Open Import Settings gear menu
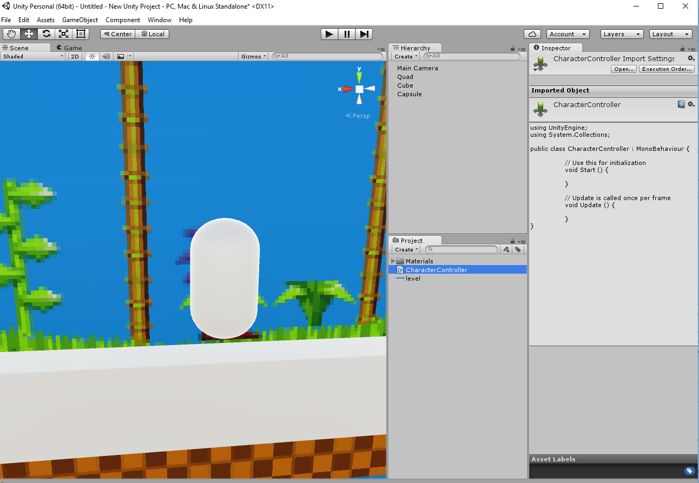The image size is (699, 483). [x=691, y=58]
